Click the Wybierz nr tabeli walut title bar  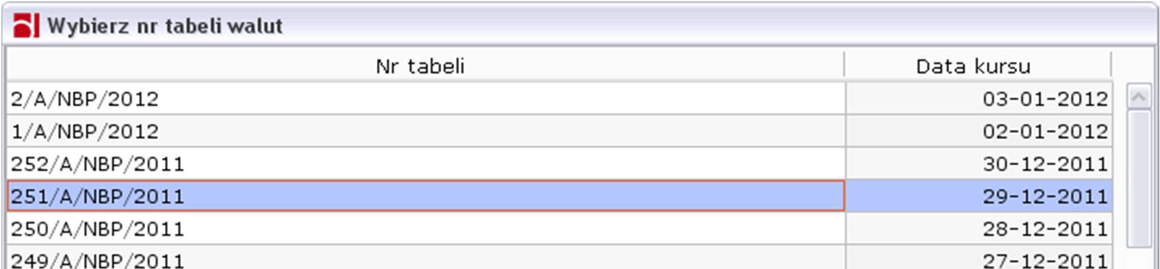(x=580, y=25)
